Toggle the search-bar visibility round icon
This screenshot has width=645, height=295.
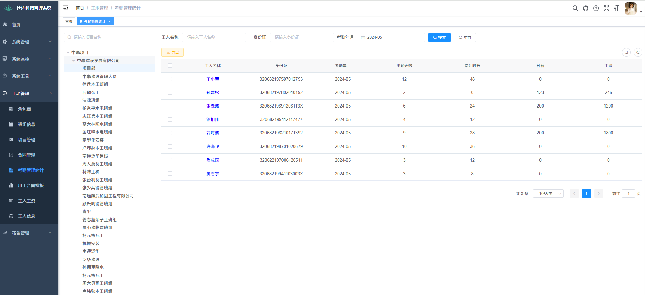(626, 52)
